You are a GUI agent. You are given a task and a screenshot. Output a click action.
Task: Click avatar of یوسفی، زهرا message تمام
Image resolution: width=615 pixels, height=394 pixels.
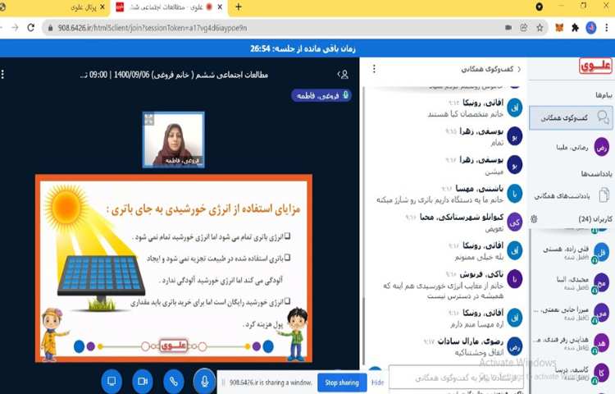click(514, 135)
